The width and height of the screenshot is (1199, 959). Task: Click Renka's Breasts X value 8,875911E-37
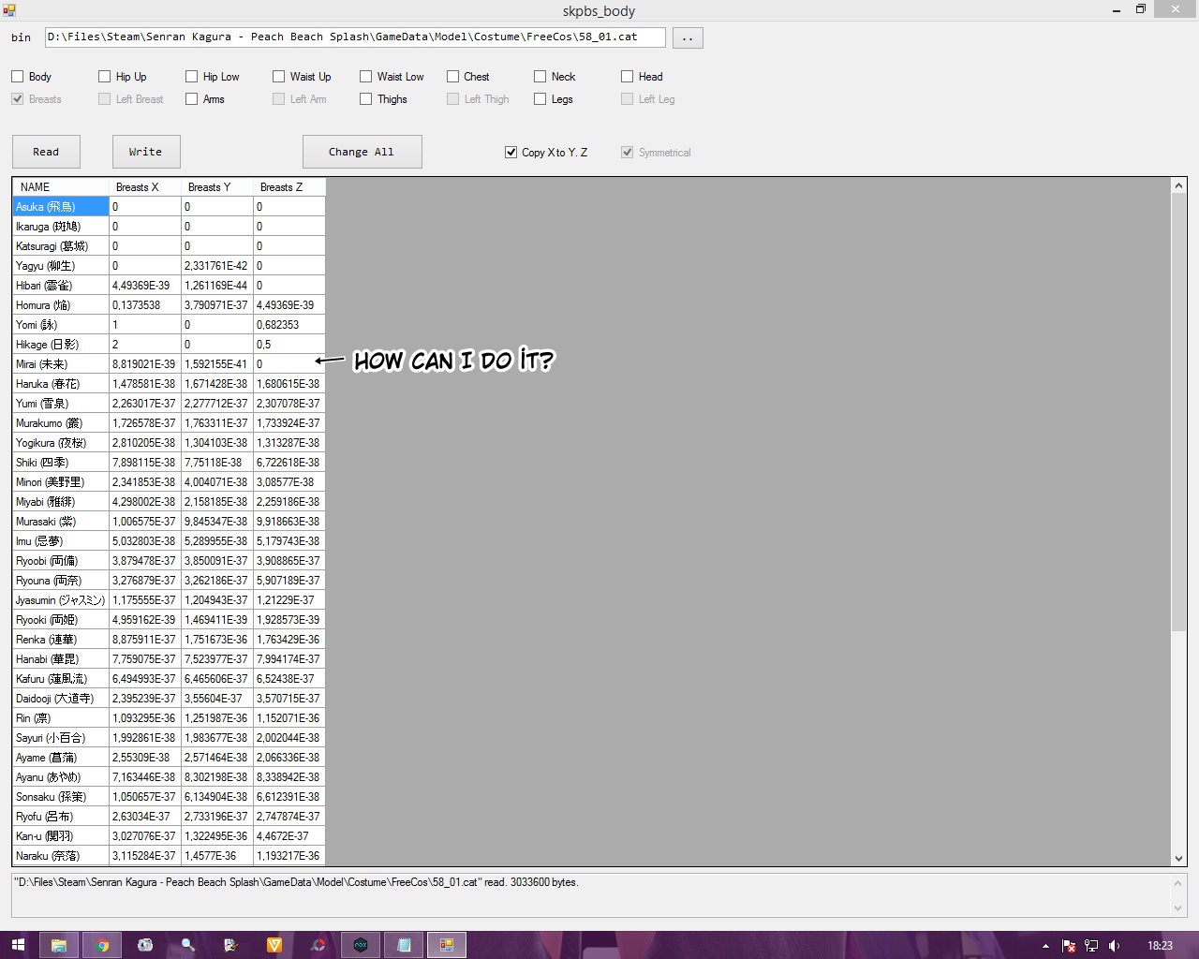(145, 640)
